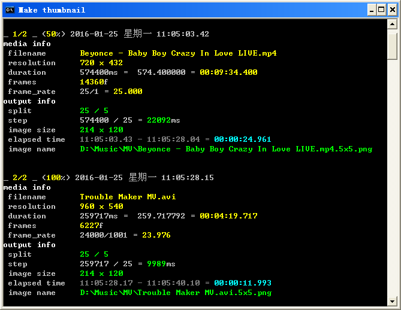Click elapsed time value 00:00:11.993
Image resolution: width=401 pixels, height=310 pixels.
point(243,283)
